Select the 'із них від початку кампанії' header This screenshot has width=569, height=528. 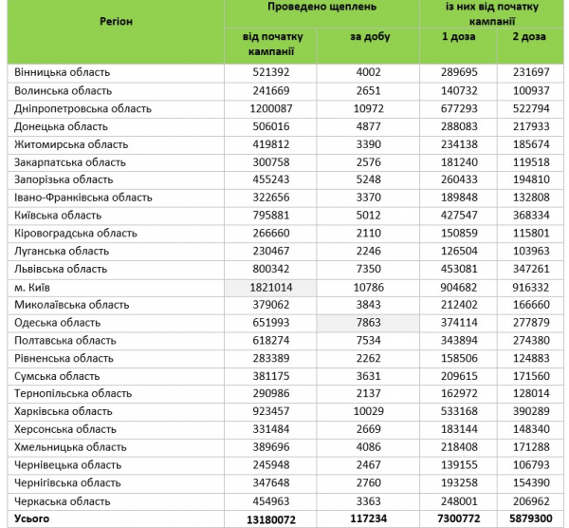point(493,12)
